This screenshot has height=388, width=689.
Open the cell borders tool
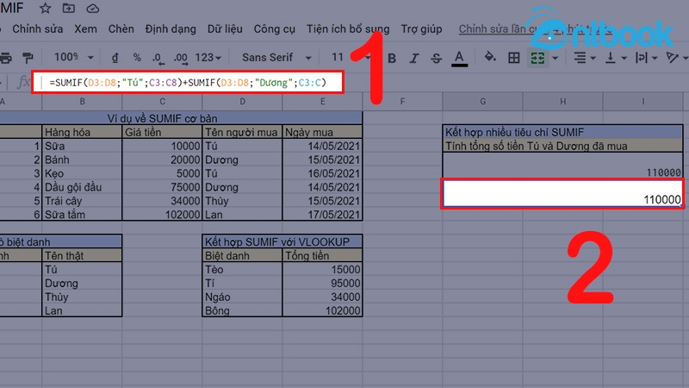[x=513, y=58]
